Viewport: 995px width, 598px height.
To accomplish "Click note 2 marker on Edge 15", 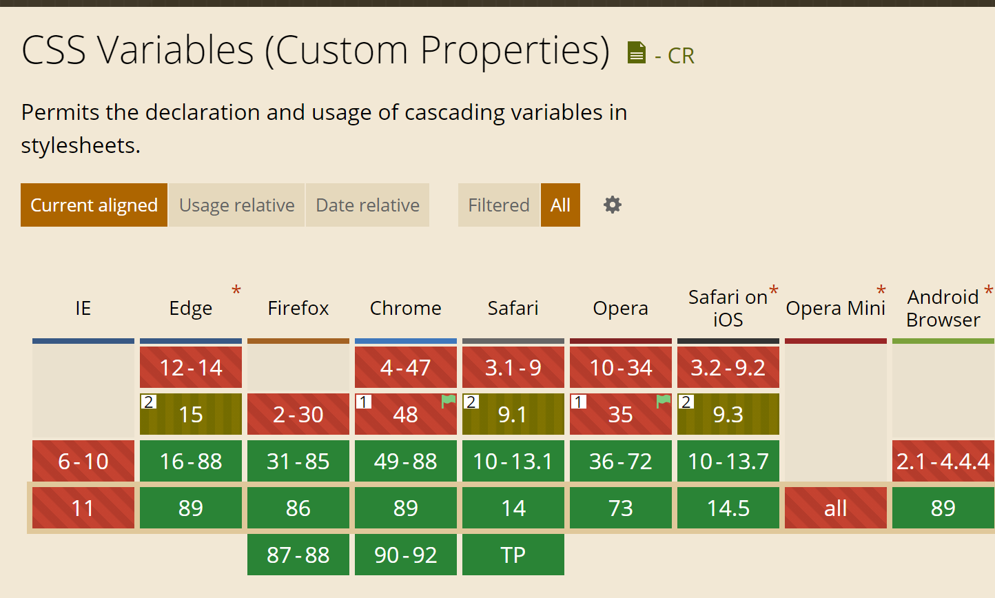I will click(148, 402).
